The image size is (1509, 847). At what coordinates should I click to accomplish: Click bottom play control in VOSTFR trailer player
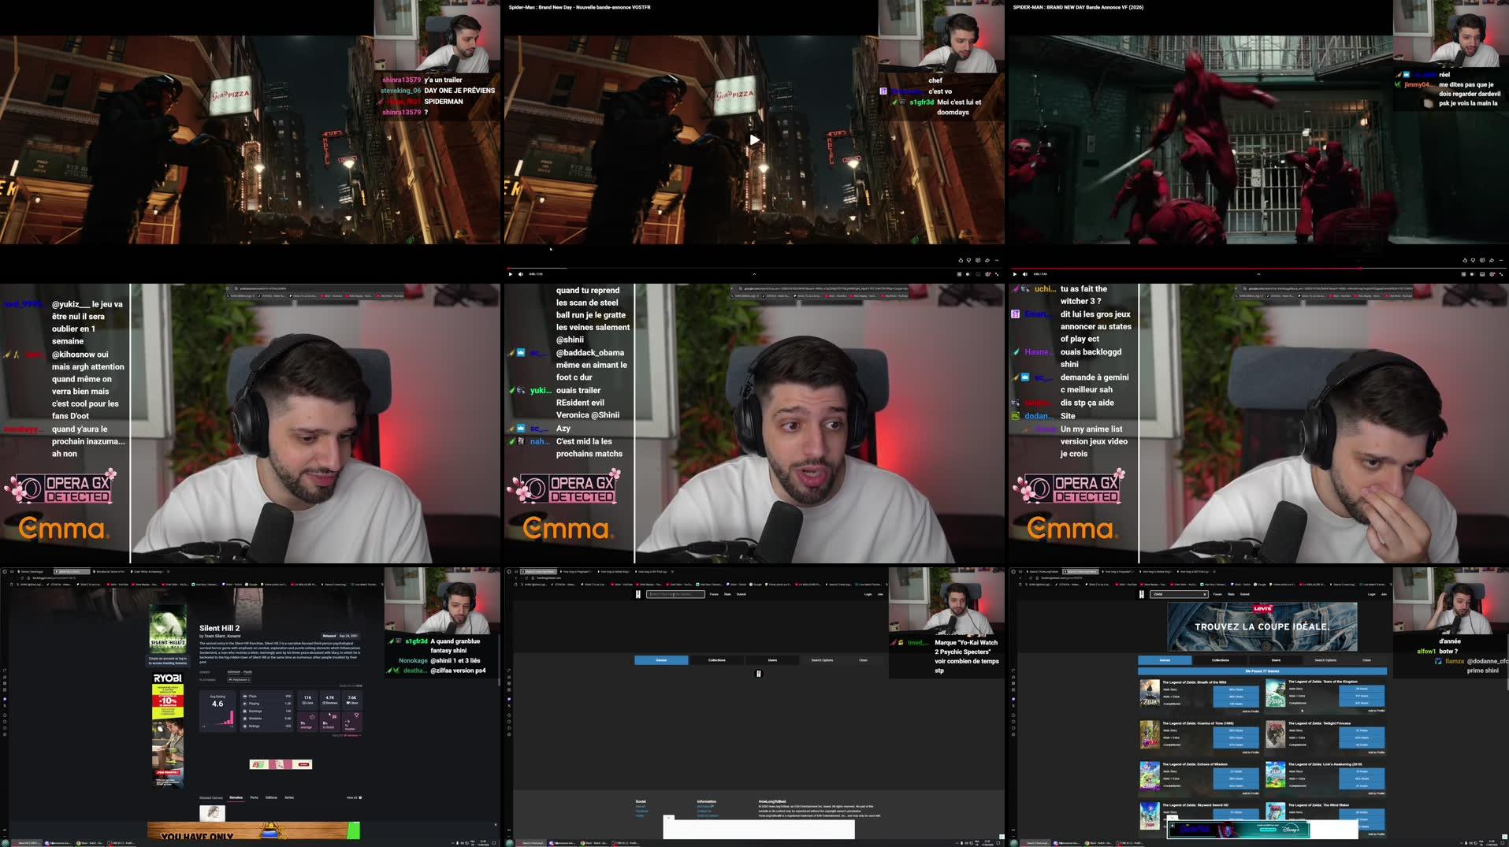point(511,274)
